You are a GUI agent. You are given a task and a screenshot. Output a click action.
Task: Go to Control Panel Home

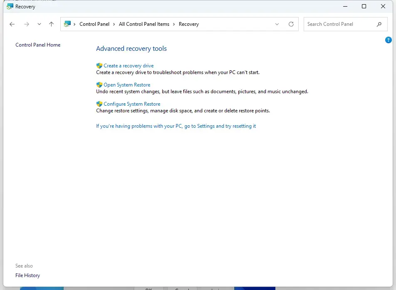point(38,45)
